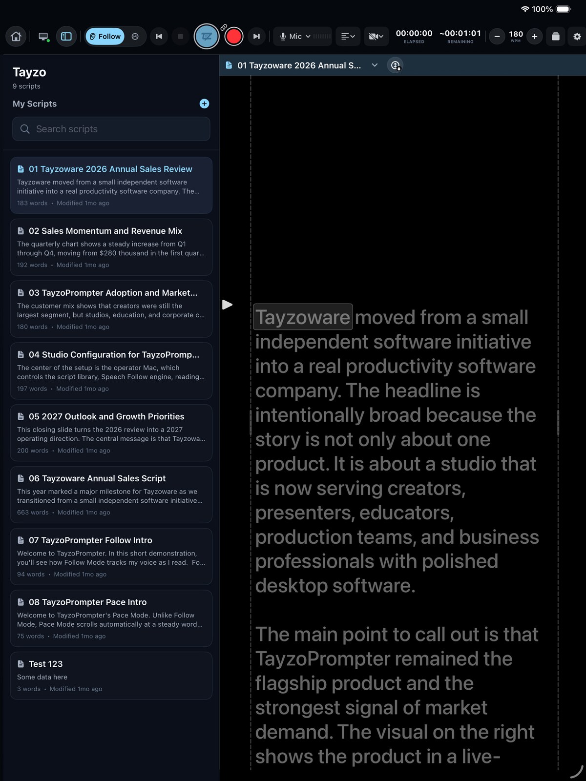This screenshot has height=781, width=586.
Task: Stop the prompter playback
Action: (180, 37)
